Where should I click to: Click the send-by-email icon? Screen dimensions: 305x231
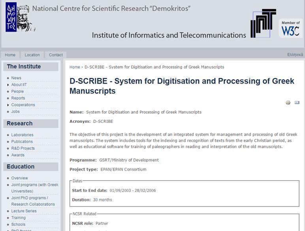point(297,103)
